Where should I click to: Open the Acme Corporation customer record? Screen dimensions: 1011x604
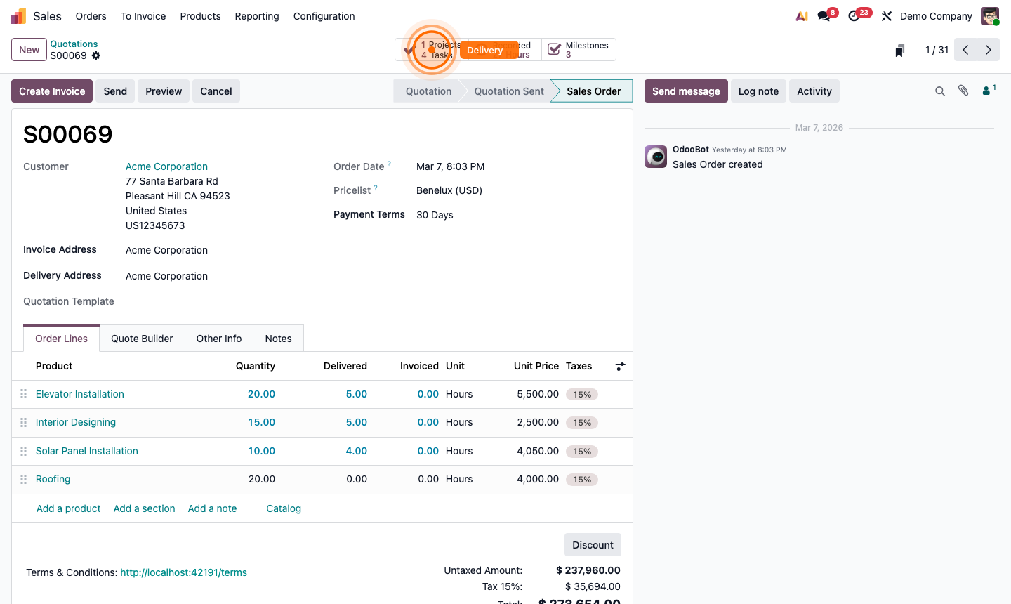166,166
